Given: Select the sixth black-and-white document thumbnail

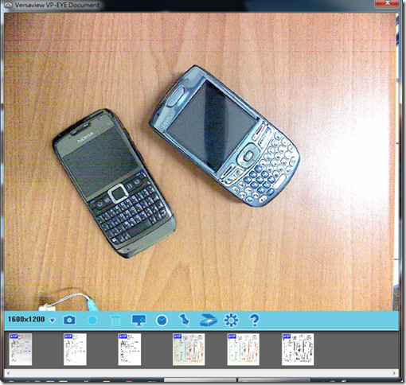Looking at the screenshot, I should (x=298, y=349).
